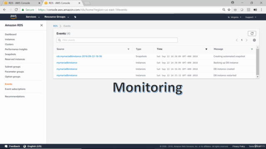Screen dimensions: 266x149
Task: Switch to the first RDS - AWS Console tab
Action: [x=21, y=3]
